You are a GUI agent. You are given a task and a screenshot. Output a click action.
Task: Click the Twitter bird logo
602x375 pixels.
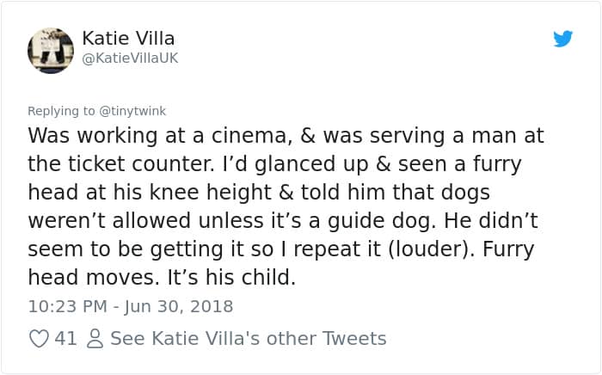point(562,39)
